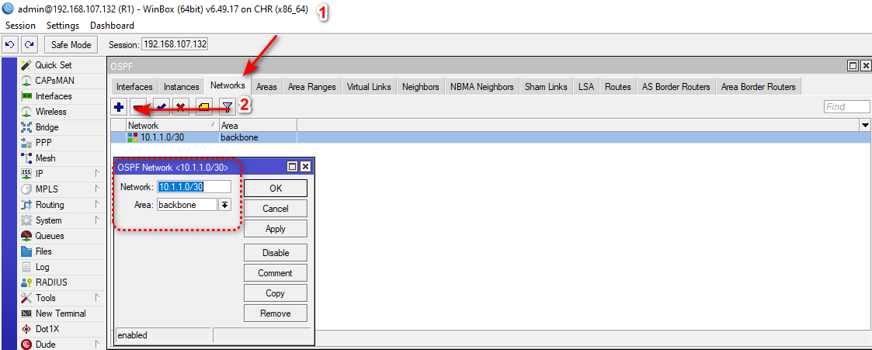Open New Terminal from sidebar
This screenshot has width=872, height=350.
(61, 314)
